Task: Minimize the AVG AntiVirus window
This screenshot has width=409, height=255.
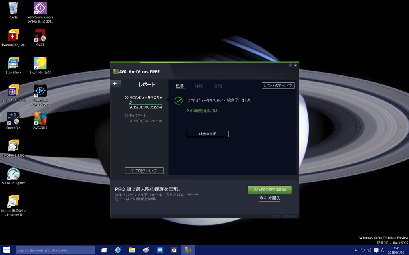Action: 290,65
